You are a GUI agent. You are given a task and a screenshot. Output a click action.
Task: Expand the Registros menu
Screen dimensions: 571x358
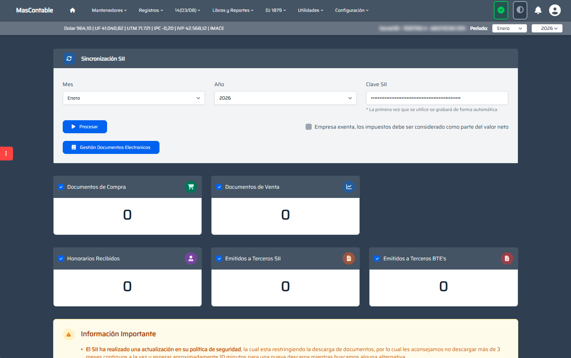click(151, 10)
